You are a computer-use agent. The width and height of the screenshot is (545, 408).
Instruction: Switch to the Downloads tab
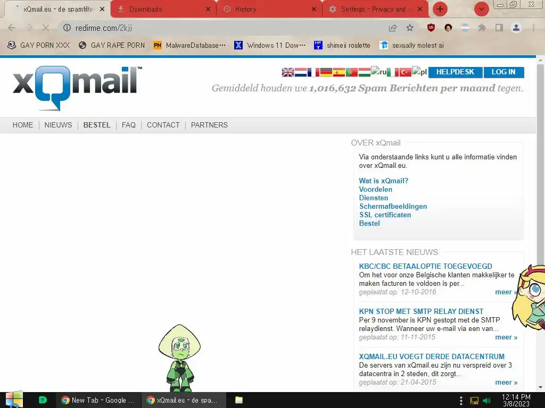(163, 9)
